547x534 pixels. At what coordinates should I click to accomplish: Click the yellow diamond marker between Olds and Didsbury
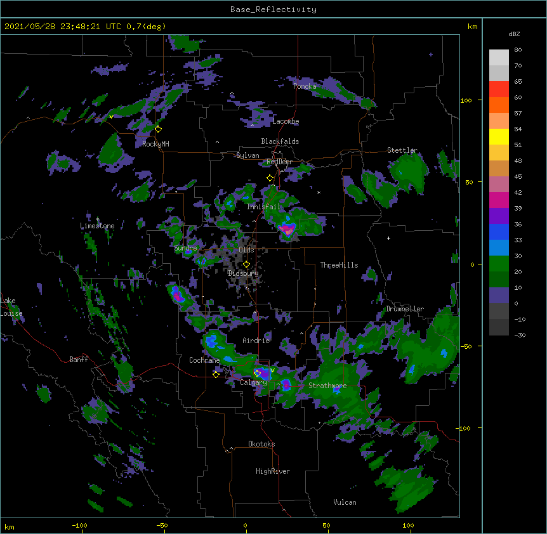click(x=247, y=264)
